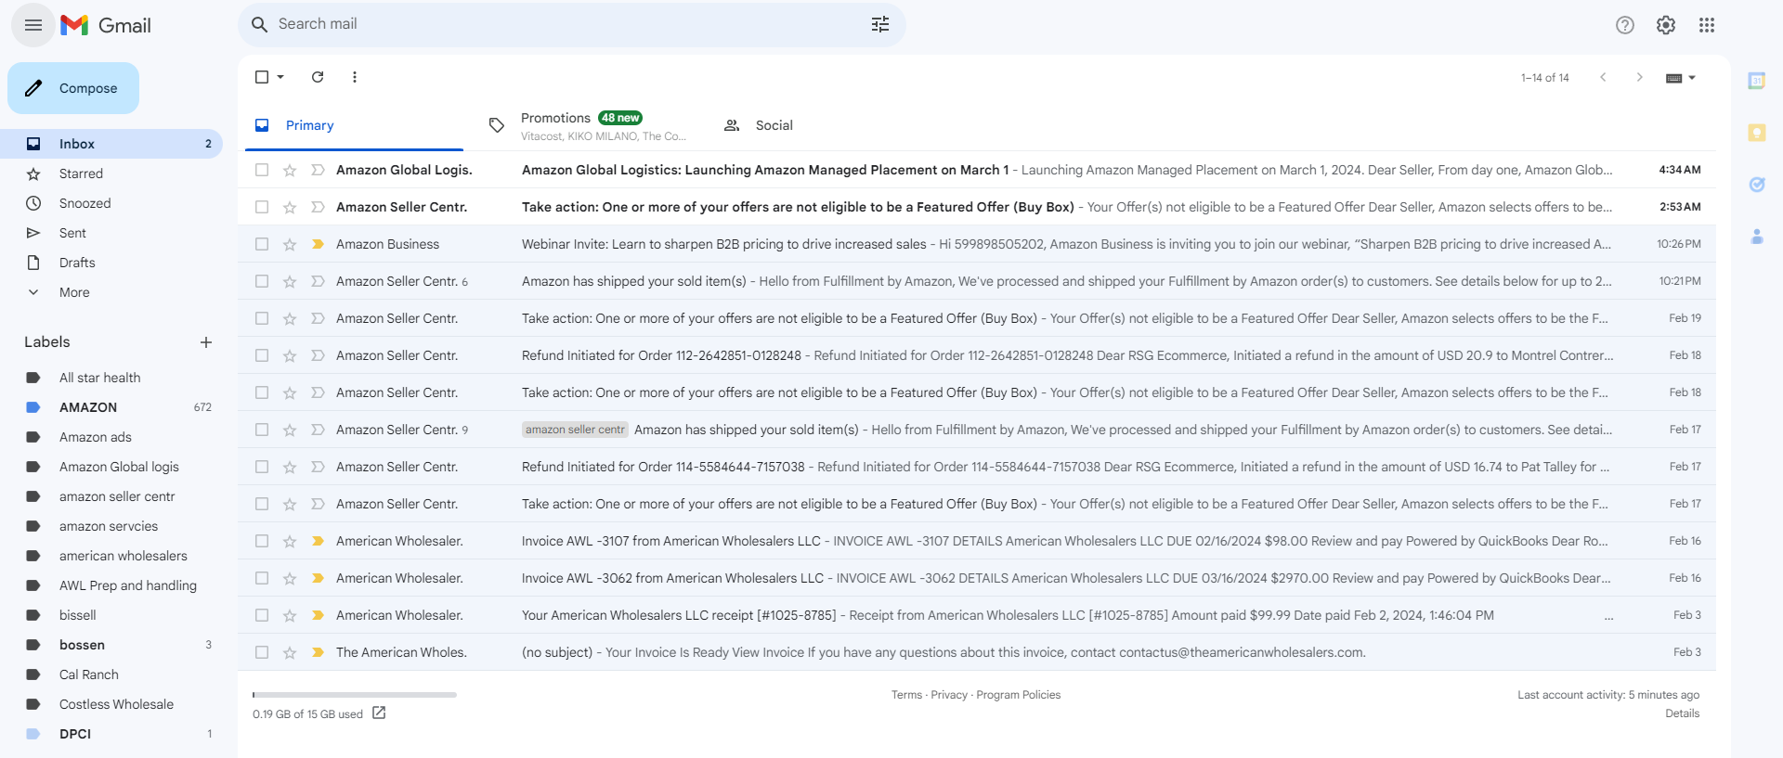Toggle importance marker on Amazon Business email
Viewport: 1783px width, 758px height.
318,244
